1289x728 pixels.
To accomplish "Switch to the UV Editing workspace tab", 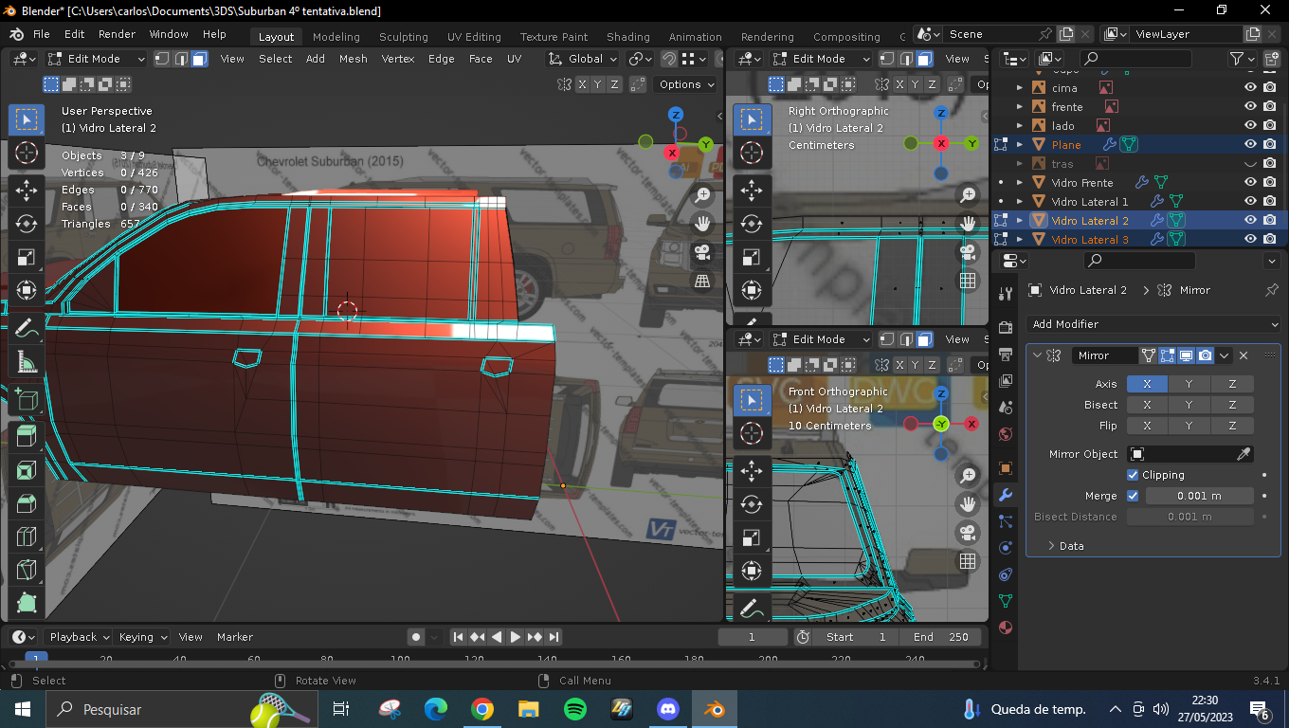I will [474, 37].
